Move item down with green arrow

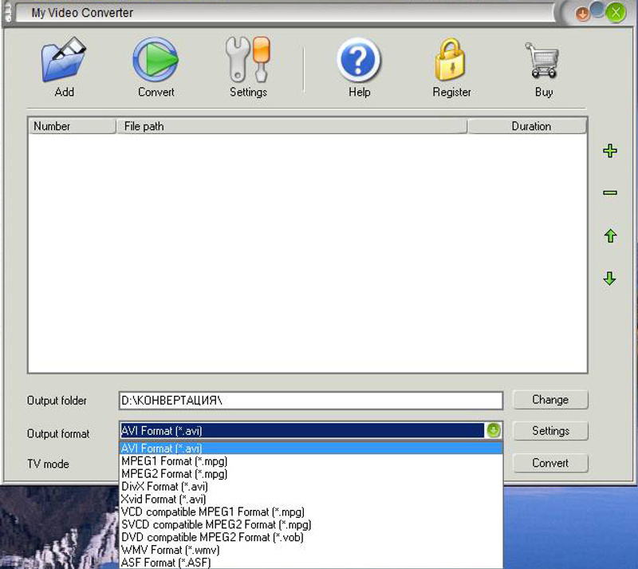(x=610, y=279)
